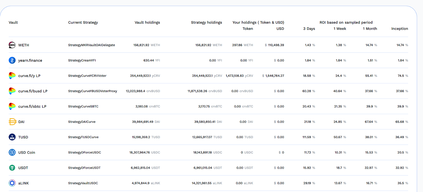Image resolution: width=423 pixels, height=192 pixels.
Task: Click the DAI vault coin icon
Action: click(12, 122)
